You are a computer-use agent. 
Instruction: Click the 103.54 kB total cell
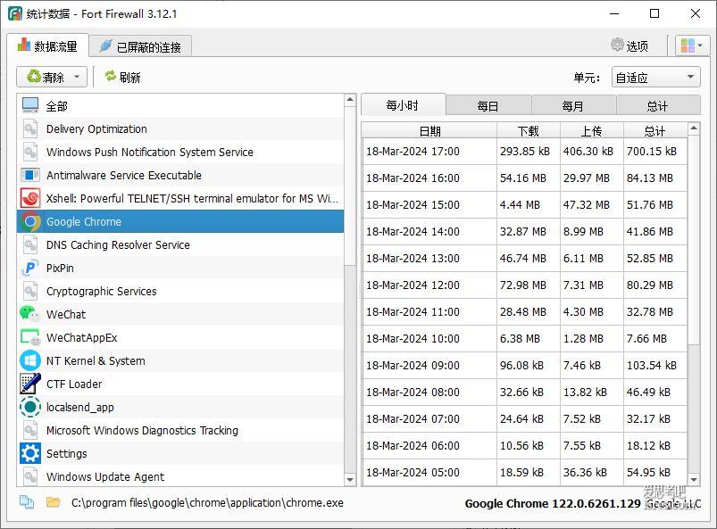click(x=655, y=366)
